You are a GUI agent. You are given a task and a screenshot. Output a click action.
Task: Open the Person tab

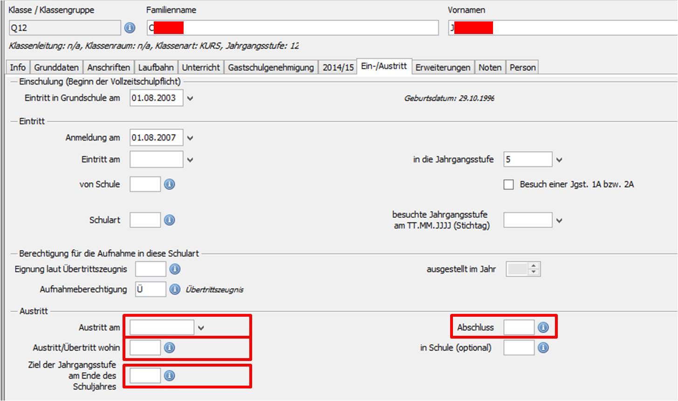pyautogui.click(x=522, y=67)
